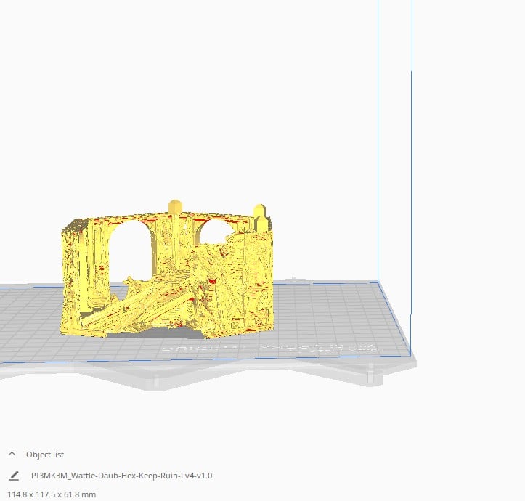Click the Object list label
525x501 pixels.
45,455
